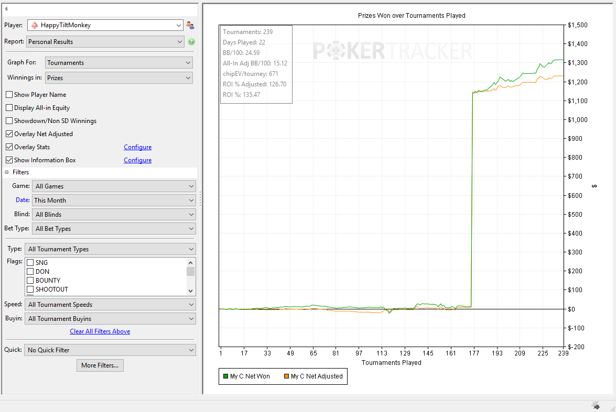Expand the Date This Month dropdown
The image size is (616, 412).
tap(114, 200)
